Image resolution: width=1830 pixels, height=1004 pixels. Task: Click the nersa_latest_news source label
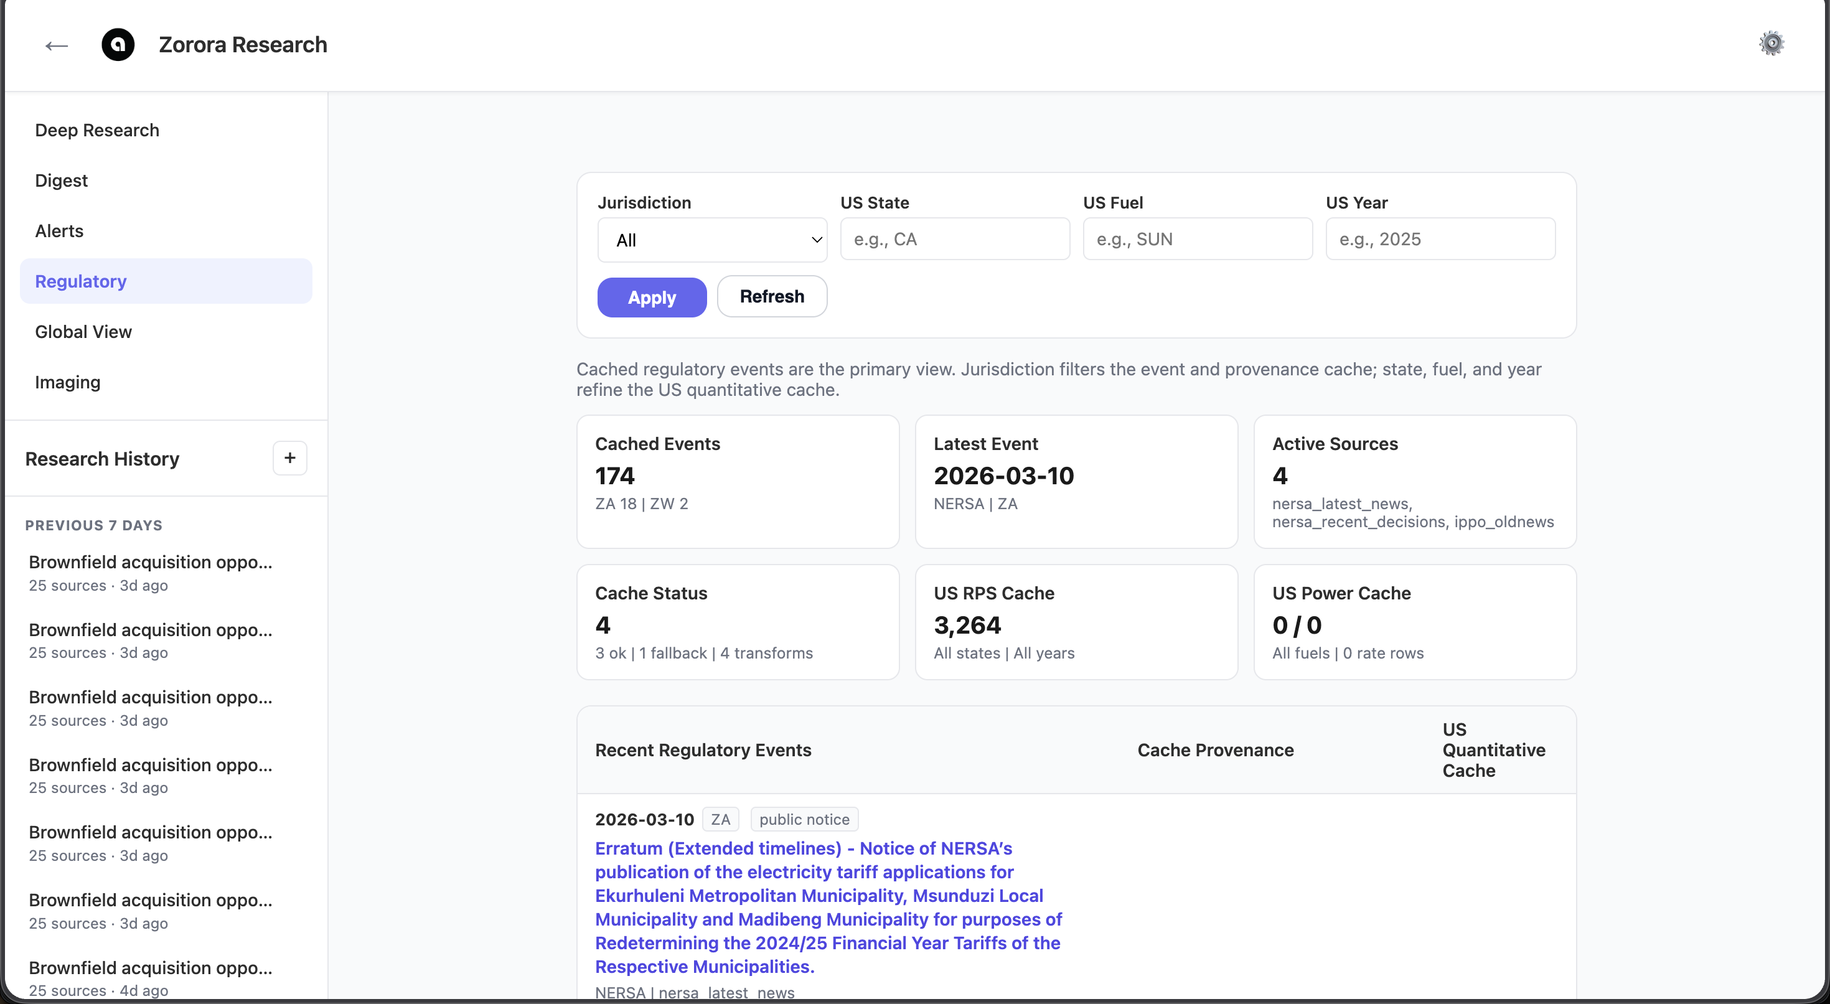tap(1341, 503)
